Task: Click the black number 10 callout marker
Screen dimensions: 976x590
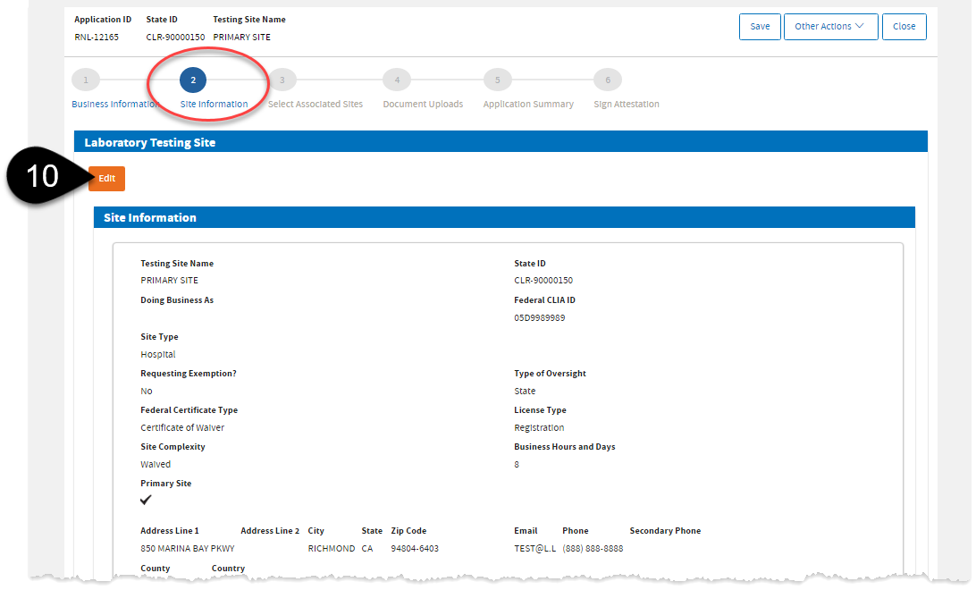Action: pos(42,177)
